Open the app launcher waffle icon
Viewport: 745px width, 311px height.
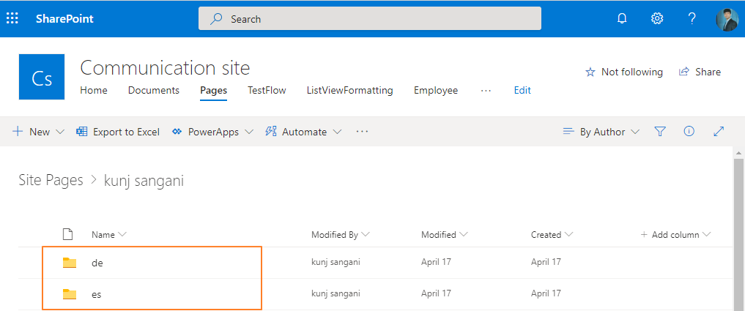12,19
